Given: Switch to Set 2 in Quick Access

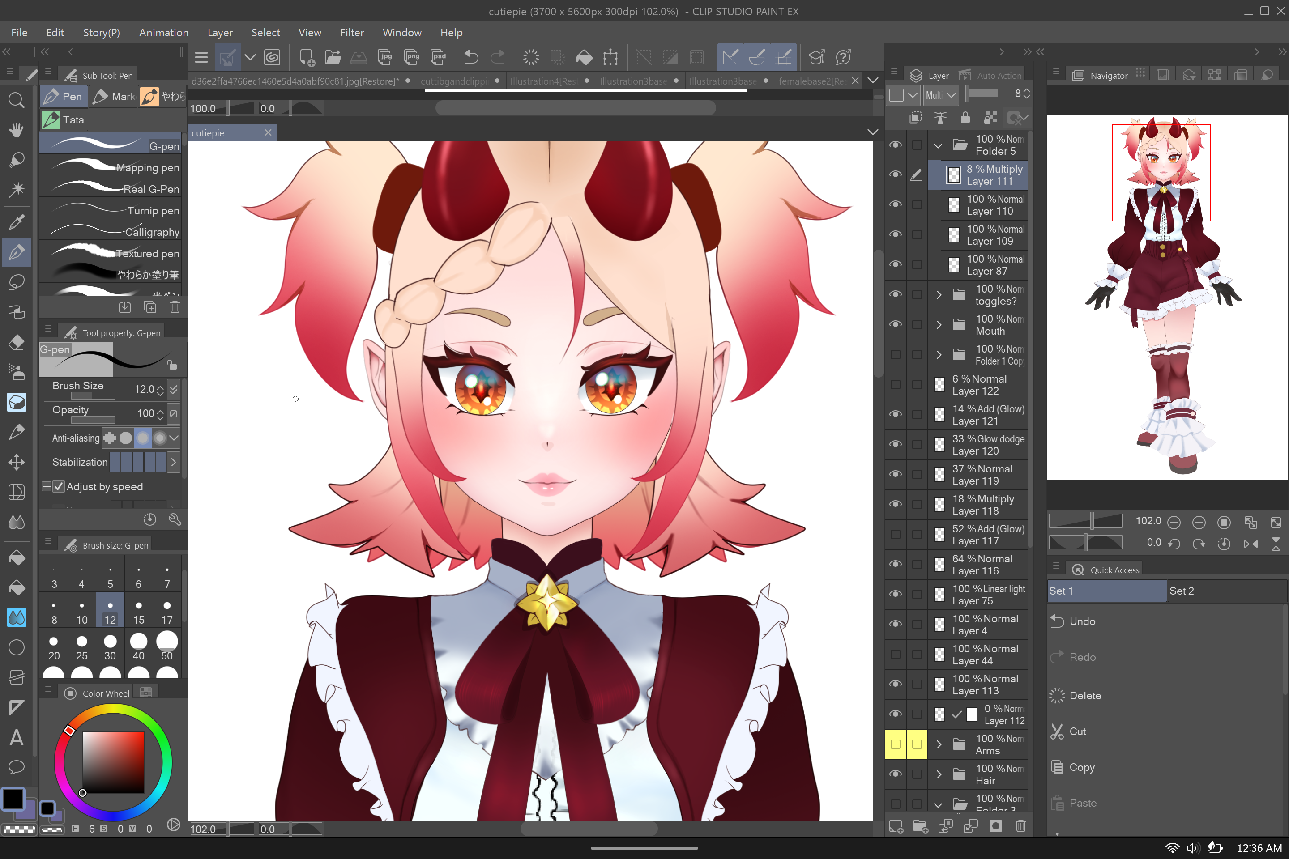Looking at the screenshot, I should pyautogui.click(x=1227, y=591).
